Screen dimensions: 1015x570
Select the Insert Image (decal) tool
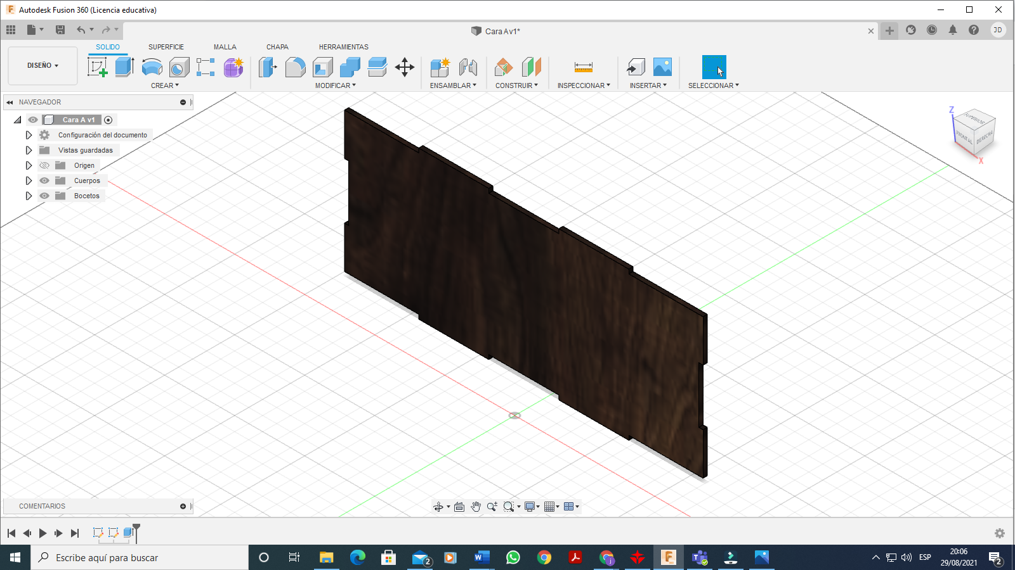tap(662, 66)
